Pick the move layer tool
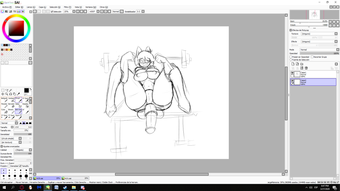This screenshot has height=191, width=340. 3,94
